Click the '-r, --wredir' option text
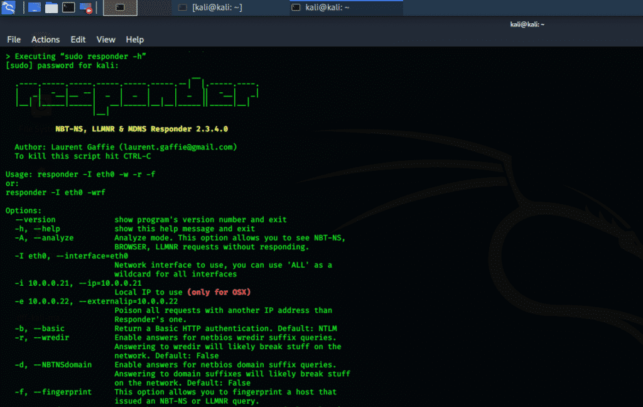Image resolution: width=643 pixels, height=407 pixels. point(42,337)
